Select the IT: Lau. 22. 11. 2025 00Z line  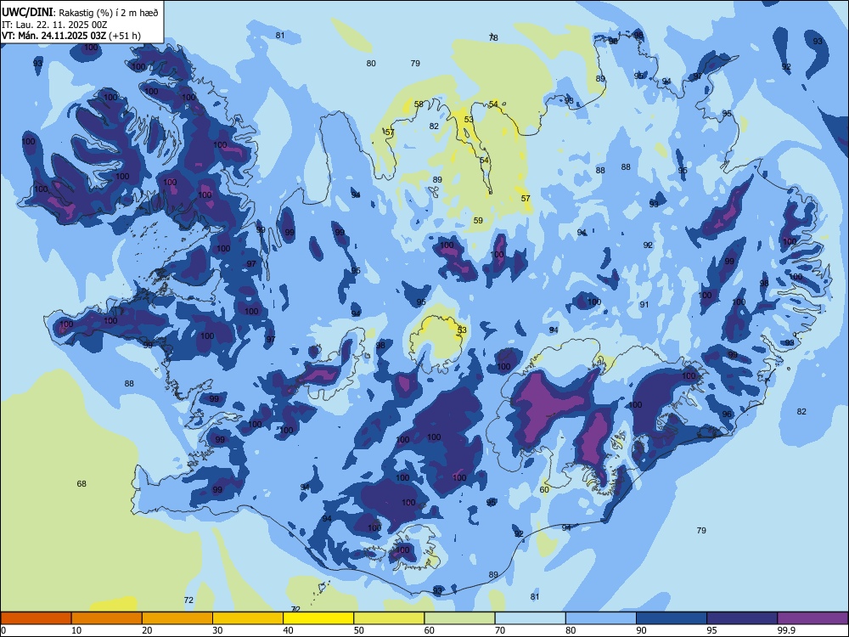click(x=54, y=25)
